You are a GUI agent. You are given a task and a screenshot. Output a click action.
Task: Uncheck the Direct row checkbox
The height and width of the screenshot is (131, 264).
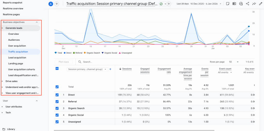(57, 95)
